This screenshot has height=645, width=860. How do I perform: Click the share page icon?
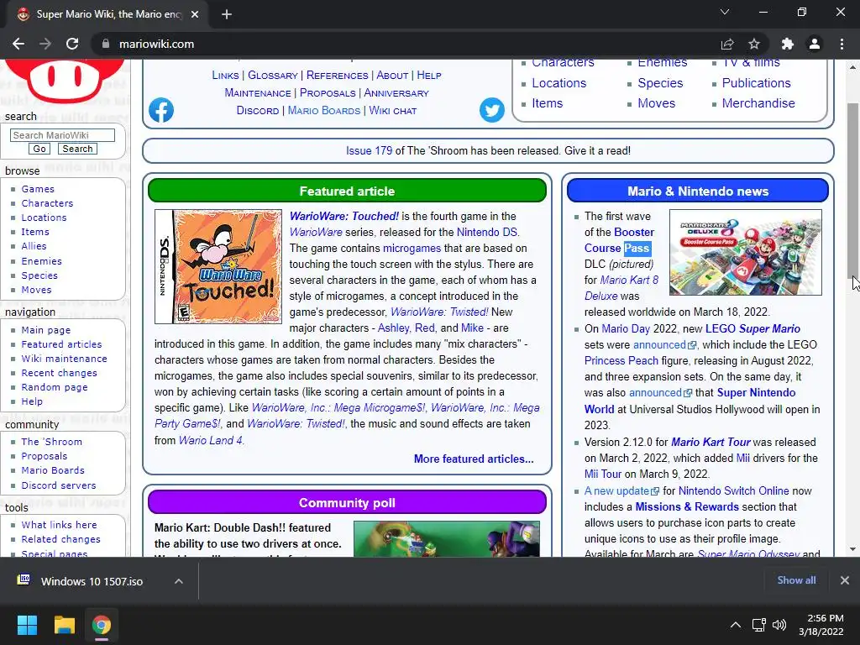(x=727, y=44)
